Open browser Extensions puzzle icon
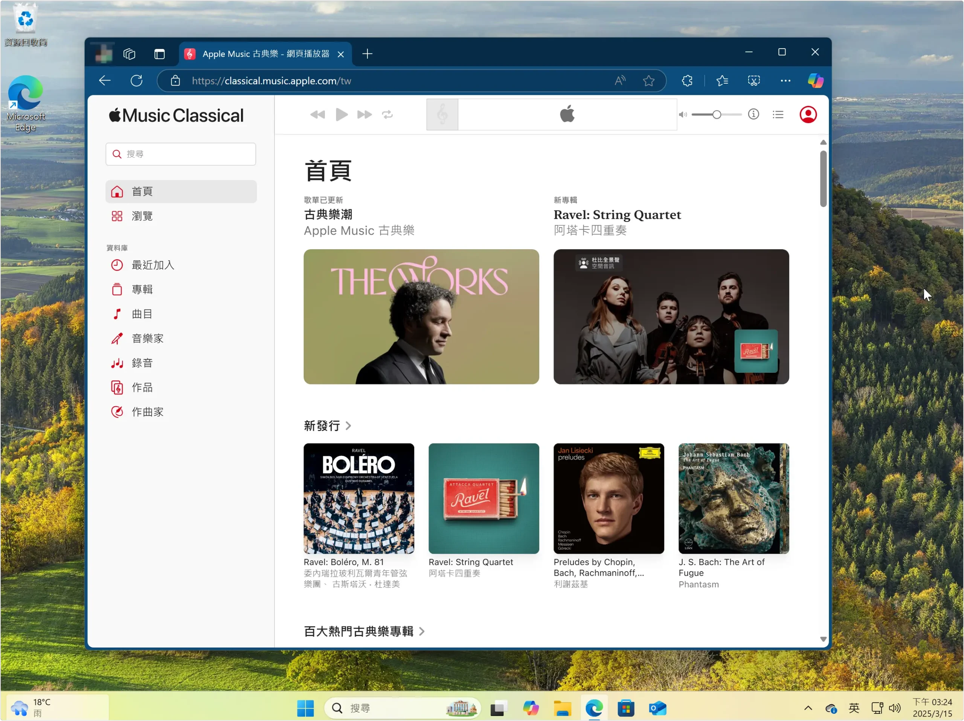This screenshot has height=721, width=964. 687,81
